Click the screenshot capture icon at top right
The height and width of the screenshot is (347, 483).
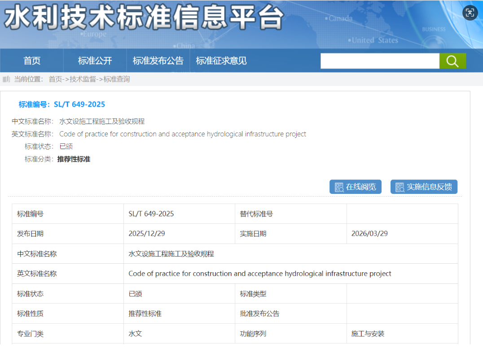pyautogui.click(x=470, y=13)
